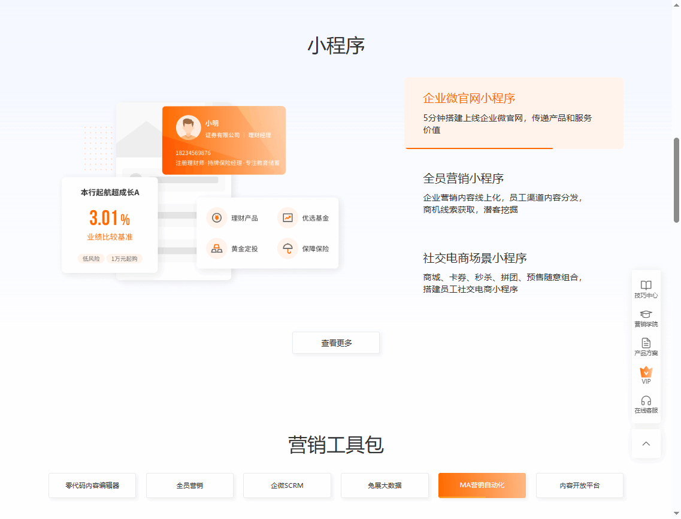The image size is (681, 519).
Task: Open the 内容开放平台 tab
Action: click(579, 485)
